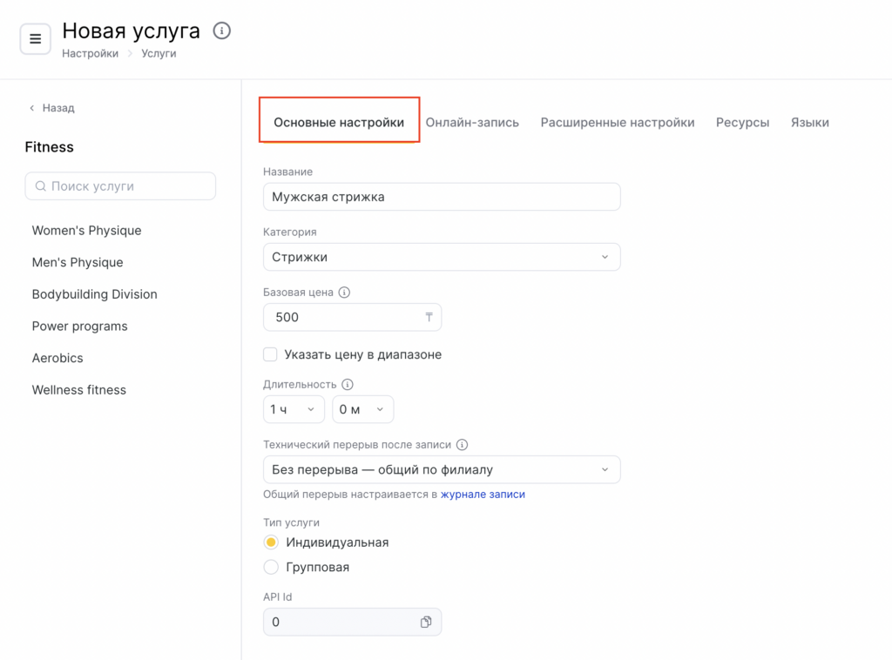The width and height of the screenshot is (892, 660).
Task: Click info icon beside Технический перерыв label
Action: tap(463, 444)
